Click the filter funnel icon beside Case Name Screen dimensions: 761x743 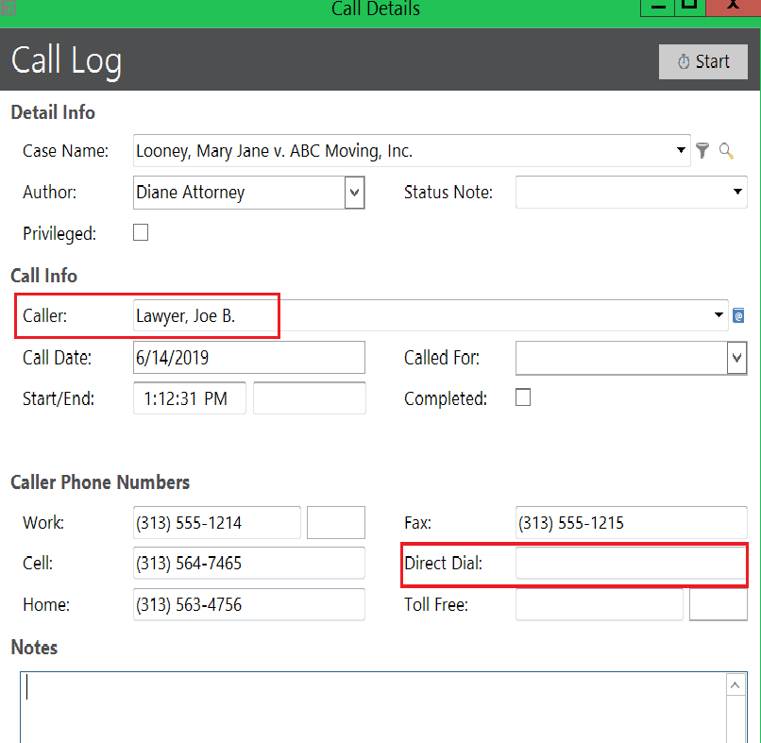pyautogui.click(x=702, y=150)
